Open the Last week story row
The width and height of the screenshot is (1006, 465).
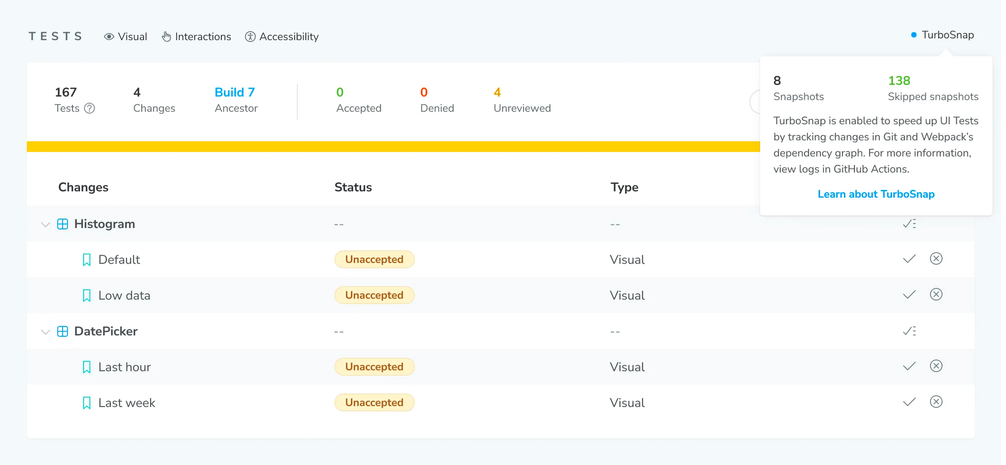click(500, 403)
